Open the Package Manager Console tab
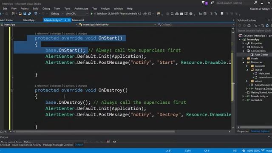 point(58,144)
